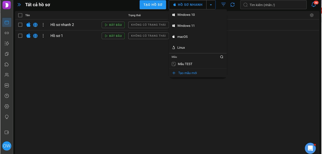Open the API icon in sidebar
Viewport: 322px width, 154px height.
(x=7, y=85)
